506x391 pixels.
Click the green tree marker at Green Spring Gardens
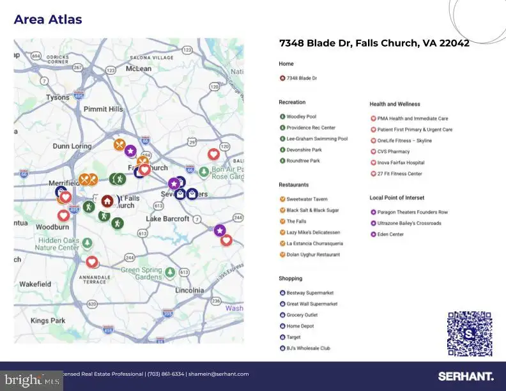tap(170, 273)
